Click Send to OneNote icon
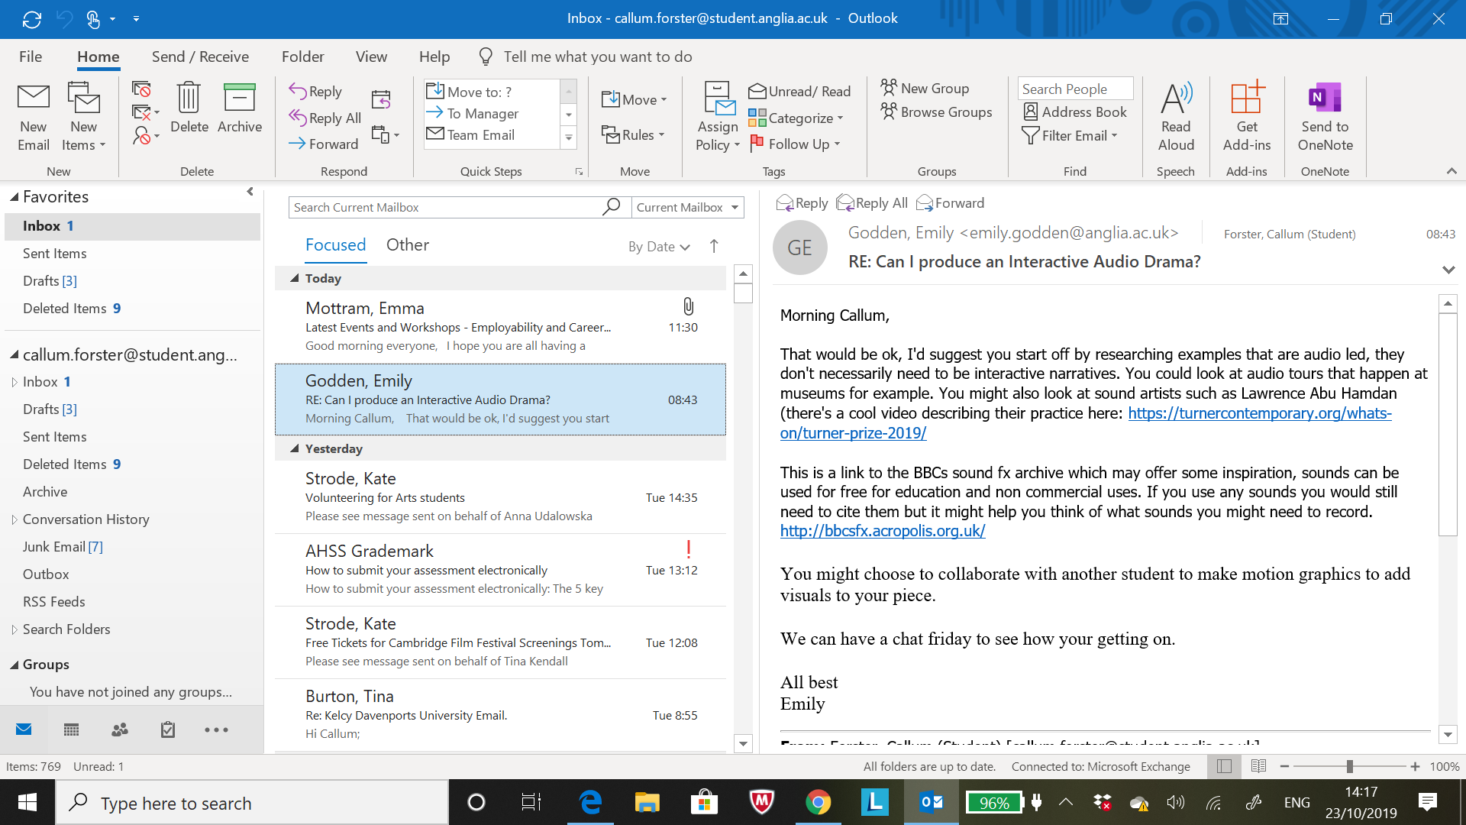This screenshot has width=1466, height=825. click(1325, 99)
